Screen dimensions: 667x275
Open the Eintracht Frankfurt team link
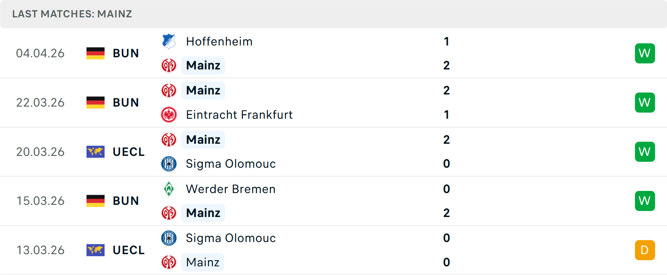click(239, 115)
